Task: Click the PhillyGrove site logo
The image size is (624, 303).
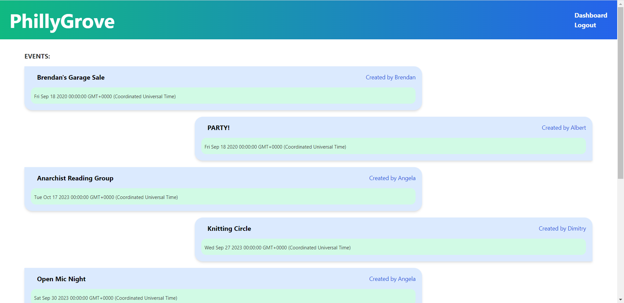Action: pos(62,21)
